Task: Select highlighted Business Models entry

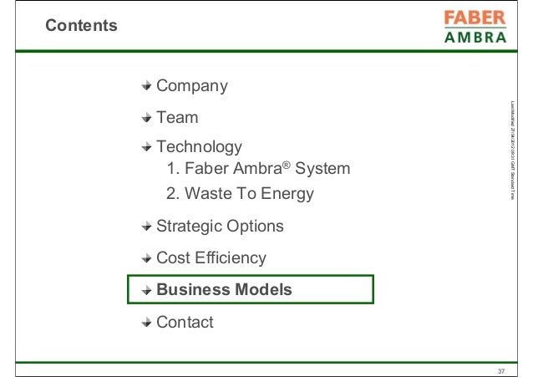Action: tap(251, 289)
